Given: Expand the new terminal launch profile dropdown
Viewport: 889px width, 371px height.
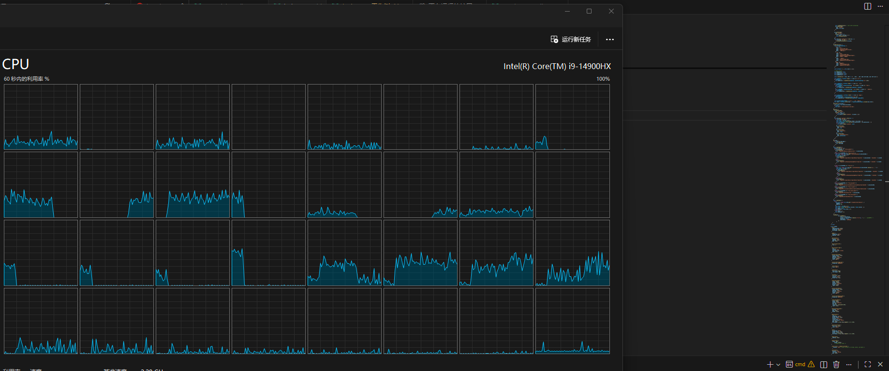Looking at the screenshot, I should 778,365.
